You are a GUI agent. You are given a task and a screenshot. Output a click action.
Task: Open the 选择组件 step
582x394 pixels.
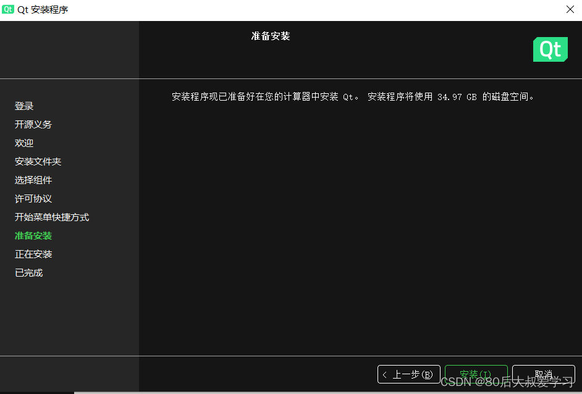point(33,180)
